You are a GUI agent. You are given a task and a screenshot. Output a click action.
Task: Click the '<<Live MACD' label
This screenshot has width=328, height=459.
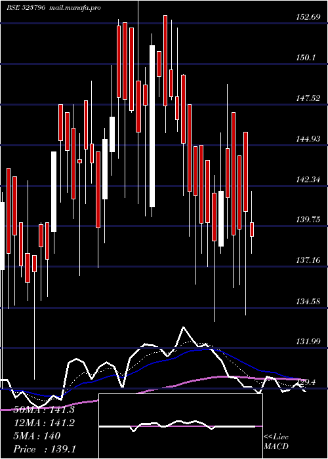point(276,442)
